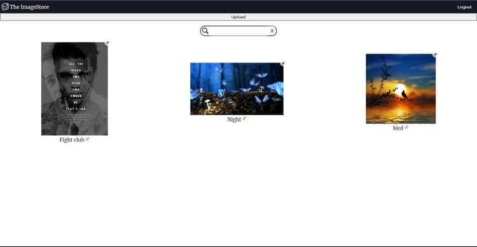Screen dimensions: 477x247
Task: Click the pencil icon next to Night
Action: click(245, 119)
